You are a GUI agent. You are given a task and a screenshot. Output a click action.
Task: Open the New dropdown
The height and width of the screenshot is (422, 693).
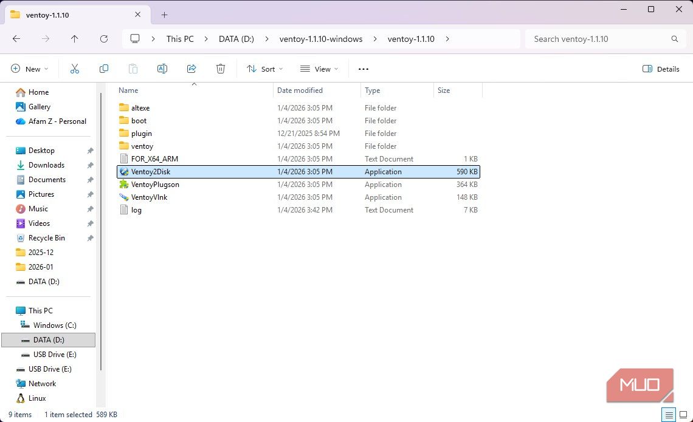(29, 69)
